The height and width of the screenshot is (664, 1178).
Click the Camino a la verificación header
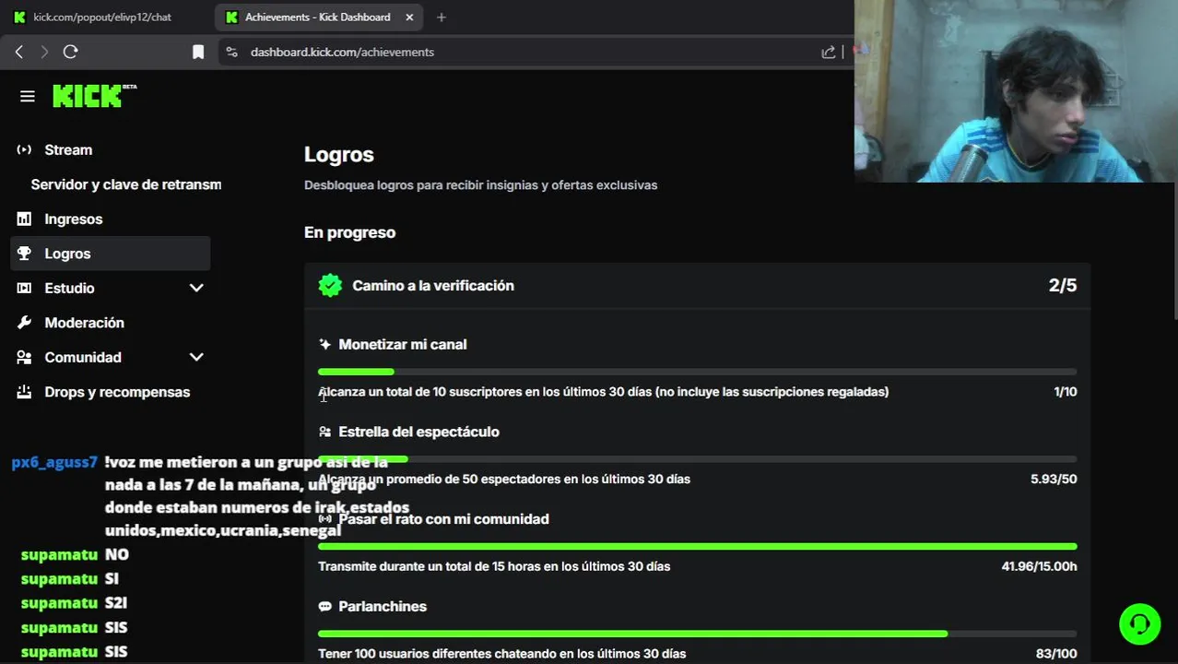(x=698, y=286)
